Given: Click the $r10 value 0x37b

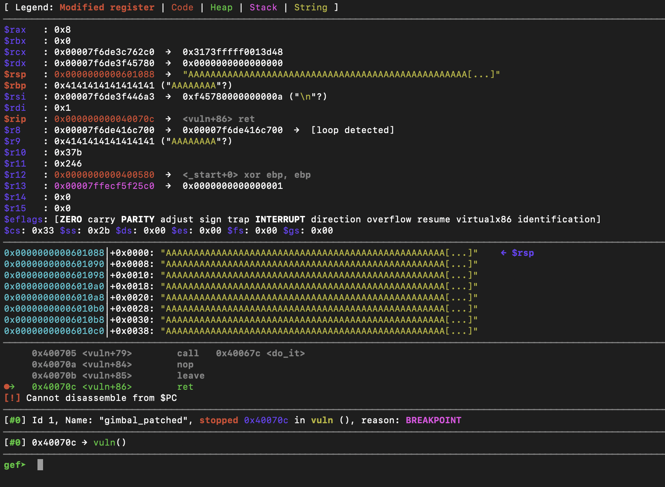Looking at the screenshot, I should pos(68,153).
